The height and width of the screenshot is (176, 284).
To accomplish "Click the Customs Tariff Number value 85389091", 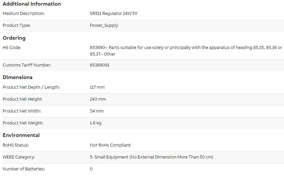I will tap(99, 65).
